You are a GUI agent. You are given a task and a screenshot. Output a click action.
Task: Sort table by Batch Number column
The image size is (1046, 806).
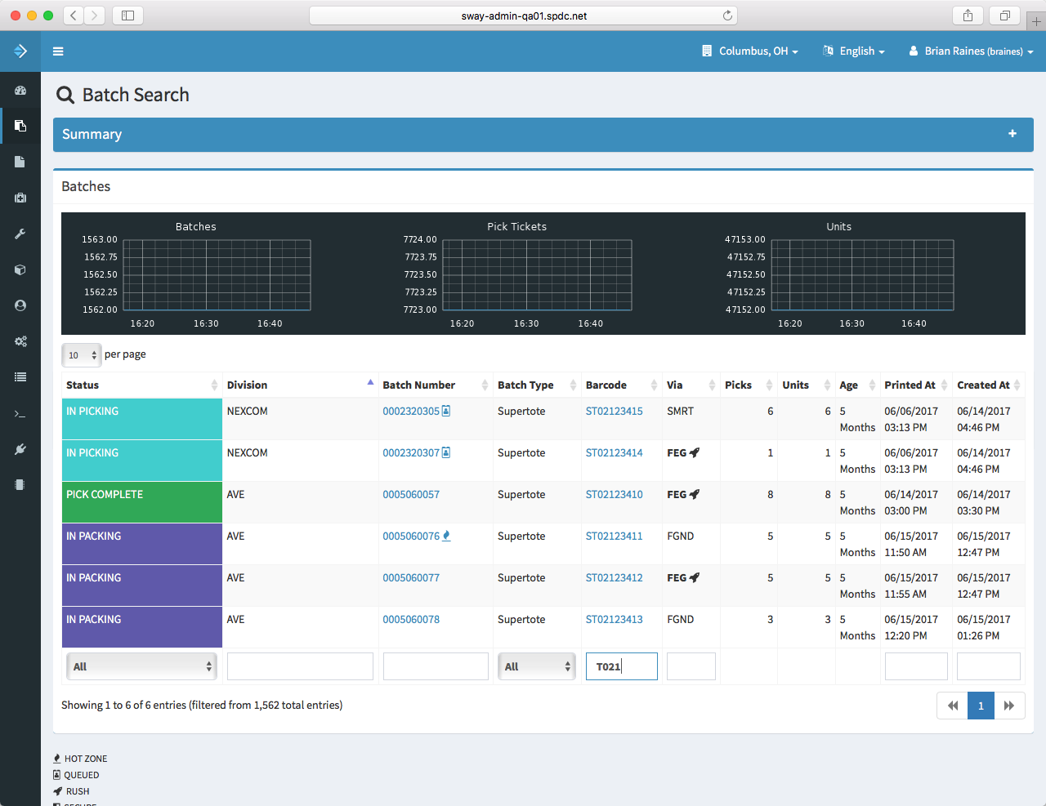(x=436, y=385)
